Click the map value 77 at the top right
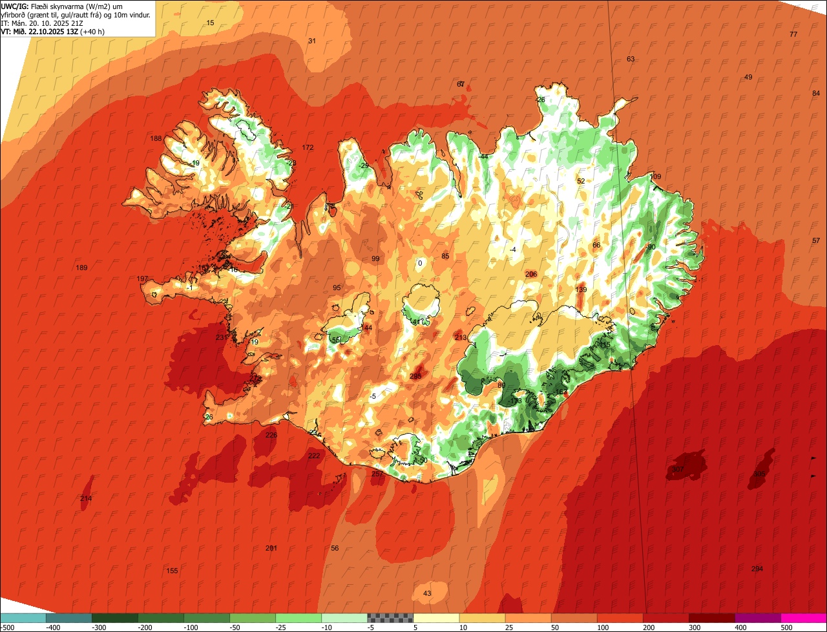 (x=794, y=34)
